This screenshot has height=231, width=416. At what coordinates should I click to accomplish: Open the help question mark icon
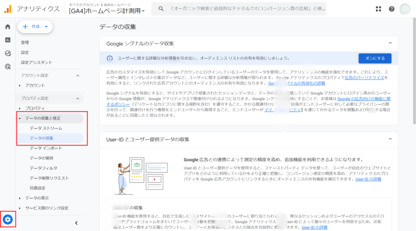tap(392, 9)
